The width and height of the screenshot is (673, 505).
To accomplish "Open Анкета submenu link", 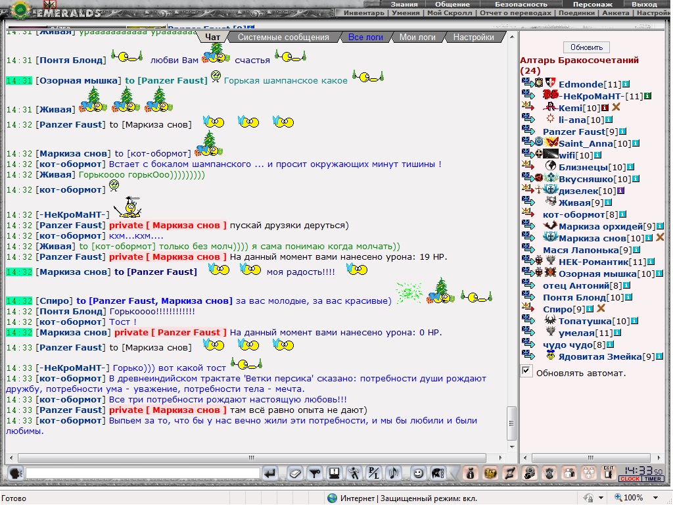I will coord(615,13).
